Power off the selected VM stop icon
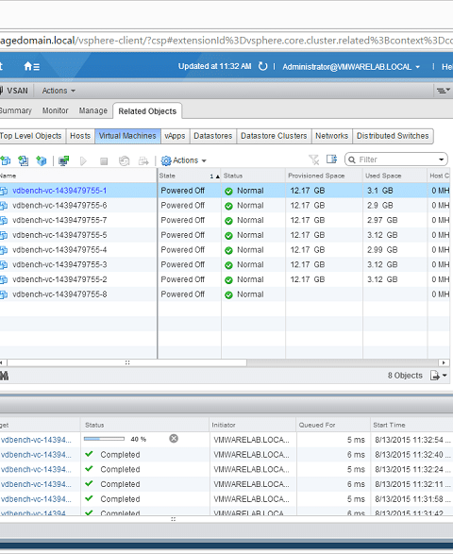Image resolution: width=453 pixels, height=554 pixels. click(x=104, y=161)
